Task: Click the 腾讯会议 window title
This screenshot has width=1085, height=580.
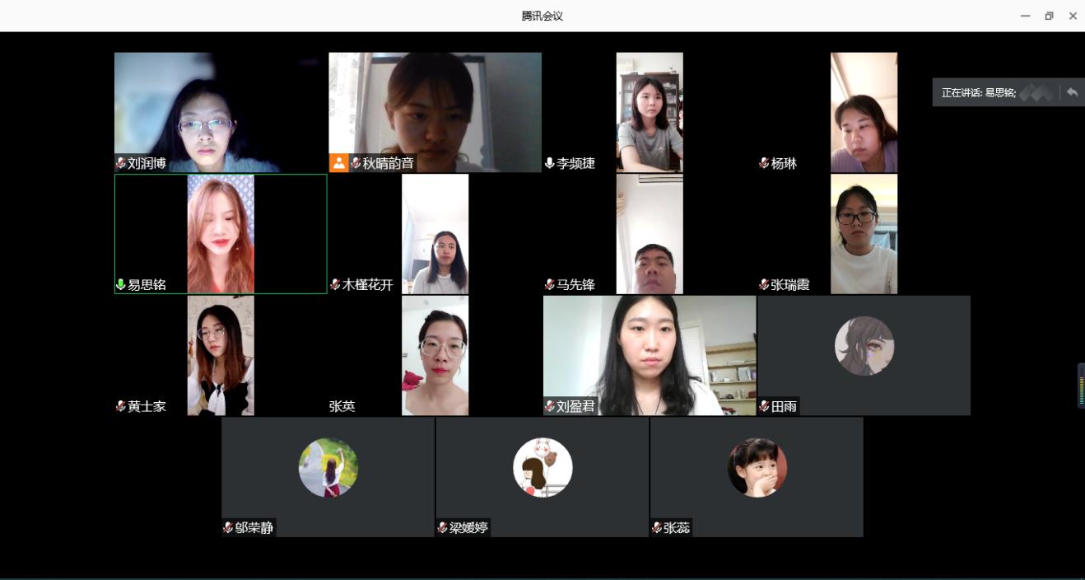Action: tap(542, 16)
